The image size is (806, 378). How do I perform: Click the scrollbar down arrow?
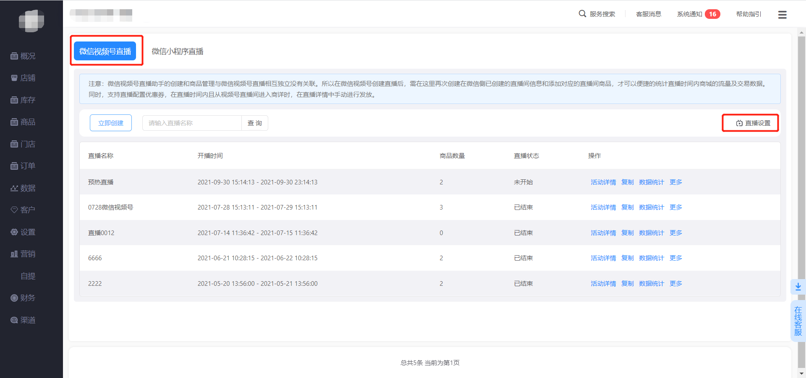pyautogui.click(x=802, y=373)
